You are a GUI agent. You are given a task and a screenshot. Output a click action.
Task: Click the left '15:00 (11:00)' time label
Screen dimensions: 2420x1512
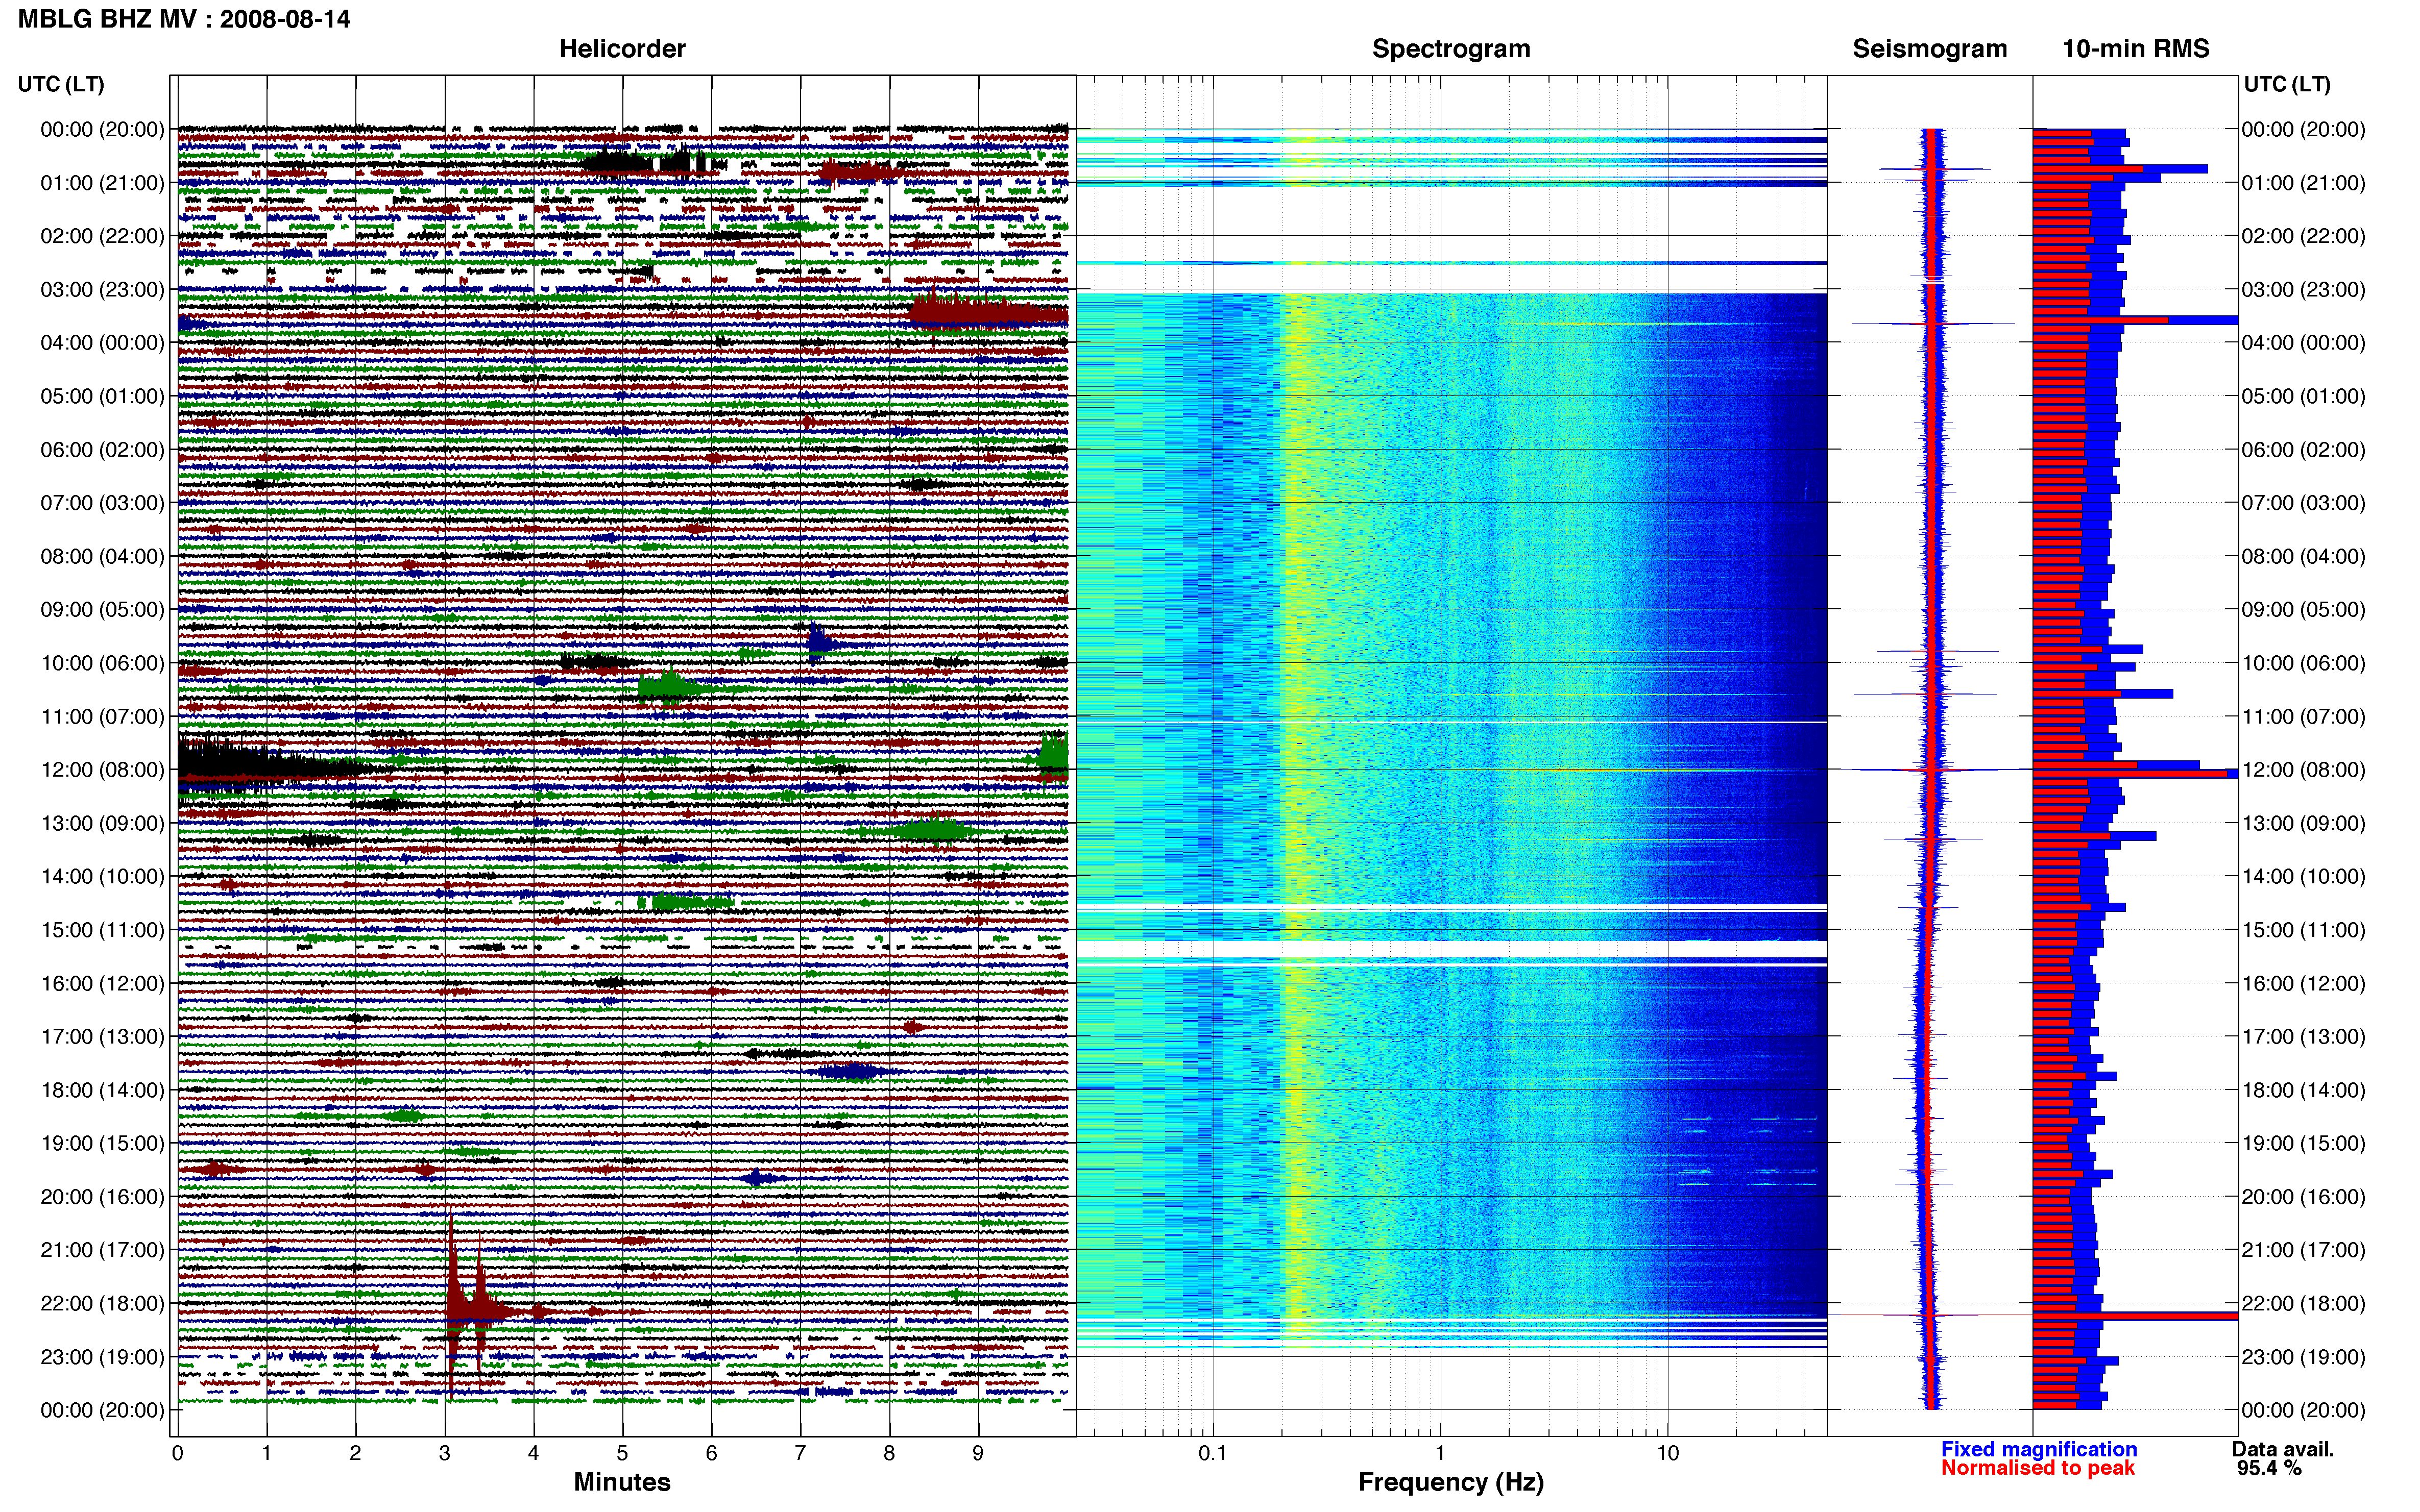click(102, 930)
